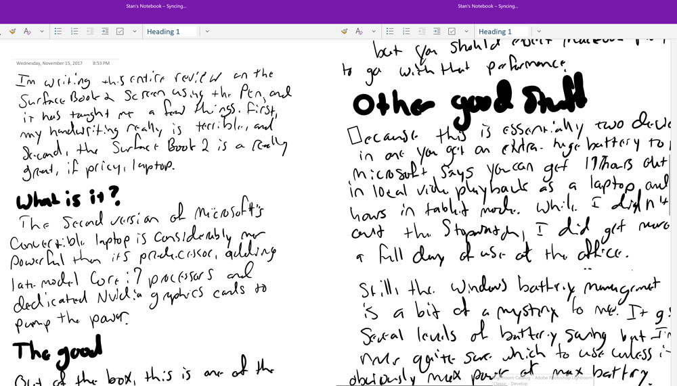
Task: Select Heading 1 style box in left window
Action: pyautogui.click(x=169, y=31)
